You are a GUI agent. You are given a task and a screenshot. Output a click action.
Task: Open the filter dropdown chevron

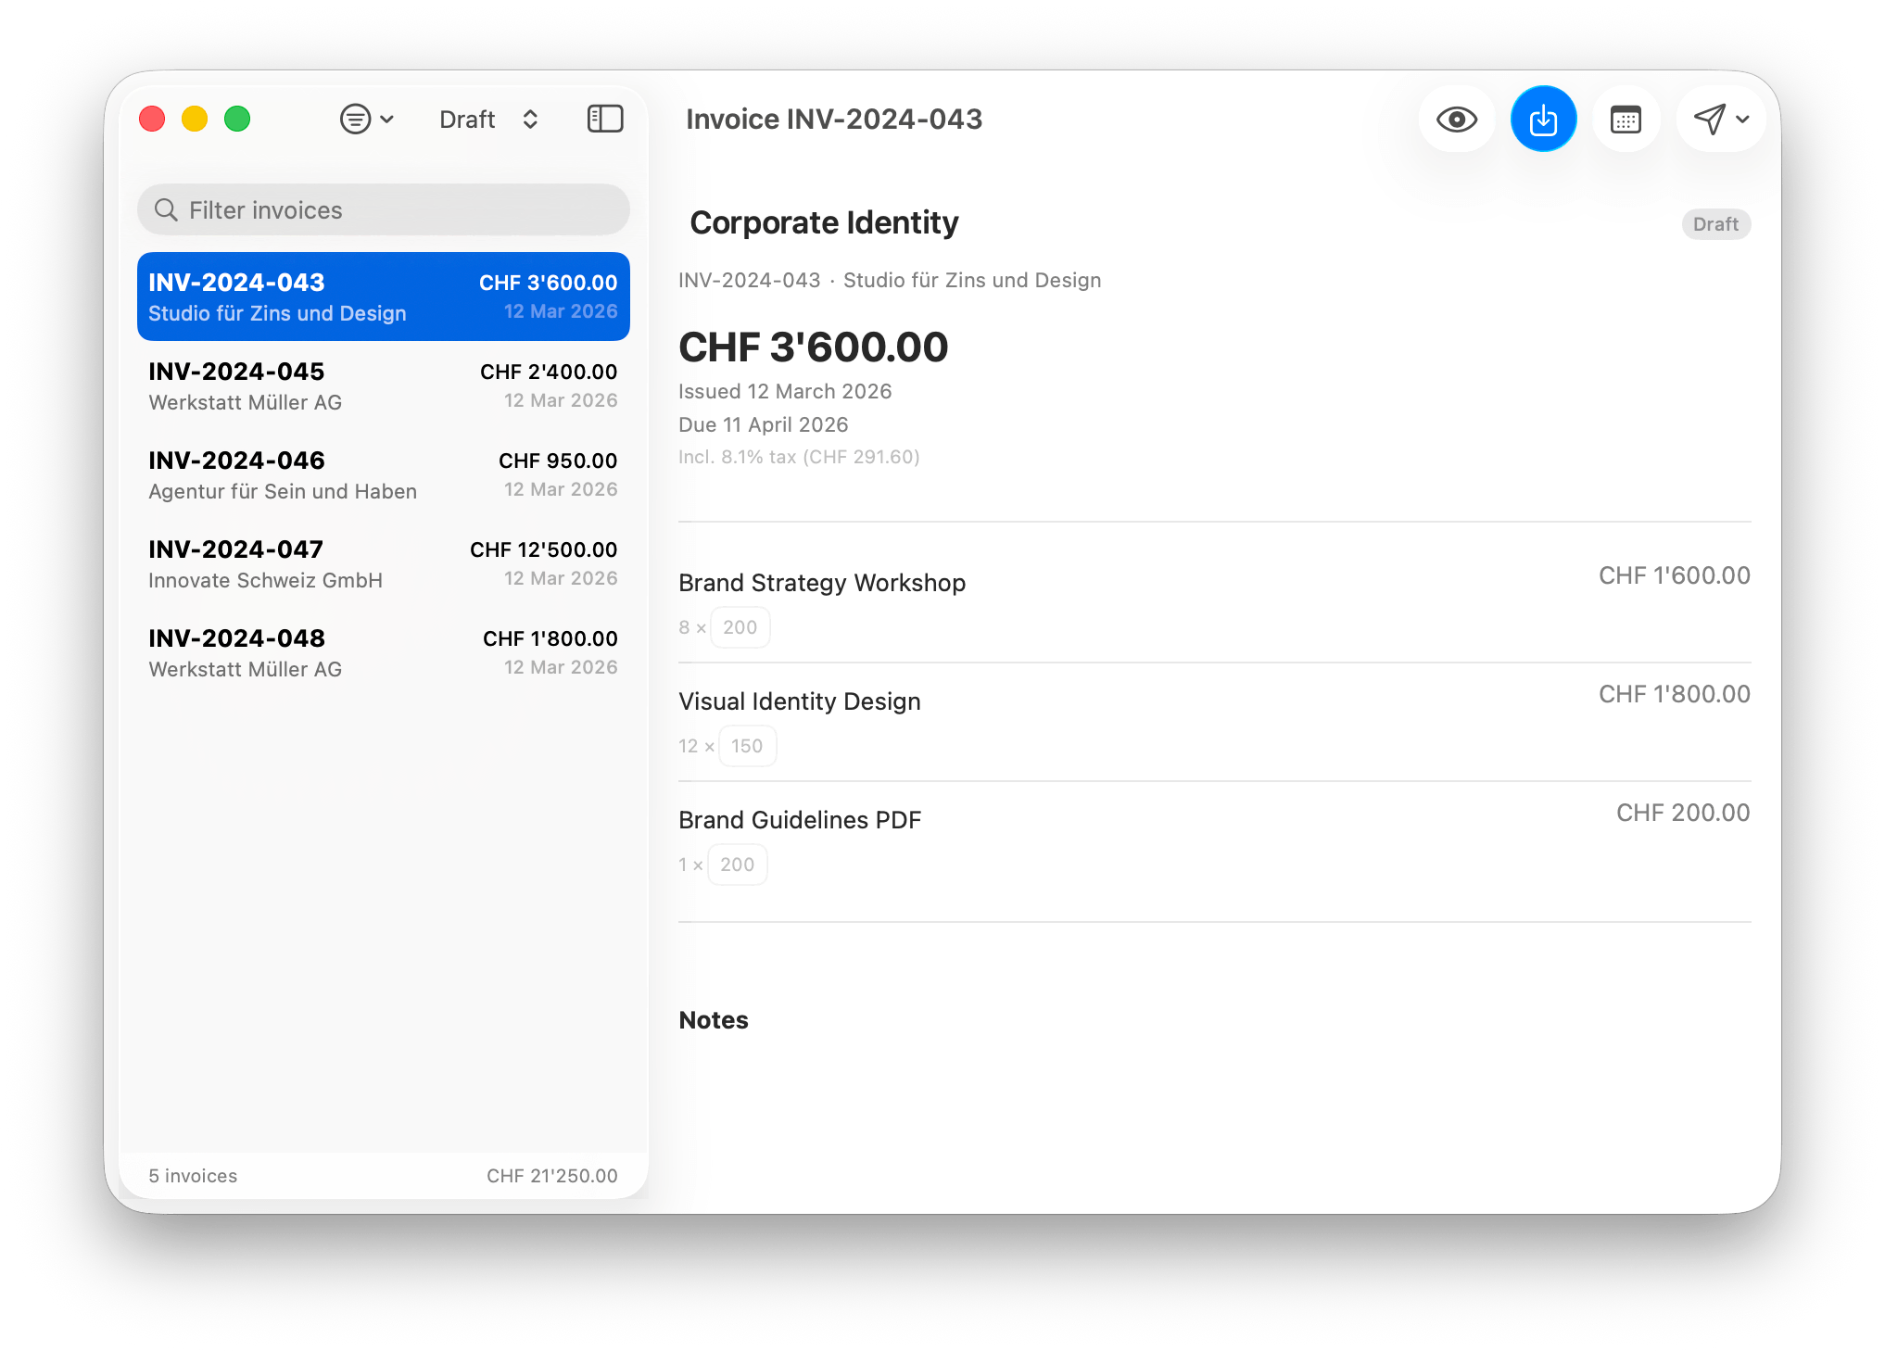click(x=386, y=119)
